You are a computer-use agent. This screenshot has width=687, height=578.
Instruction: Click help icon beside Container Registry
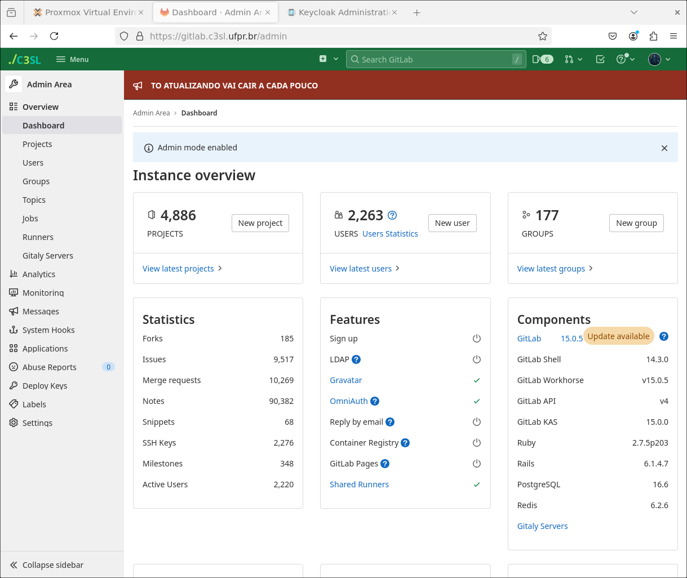[x=405, y=443]
